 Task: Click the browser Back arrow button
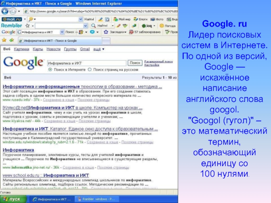click(5, 12)
